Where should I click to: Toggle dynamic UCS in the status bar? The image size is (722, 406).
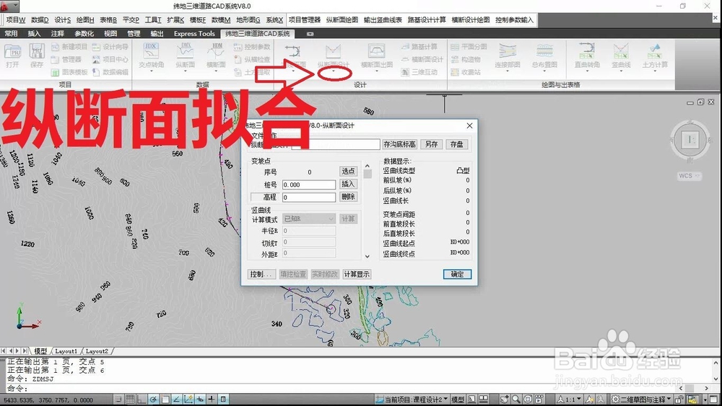(x=188, y=400)
